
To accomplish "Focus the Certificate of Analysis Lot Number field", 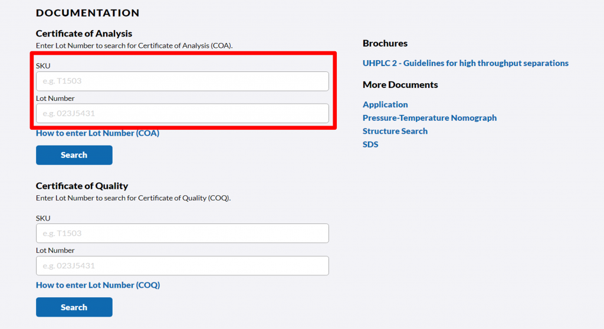I will point(182,113).
